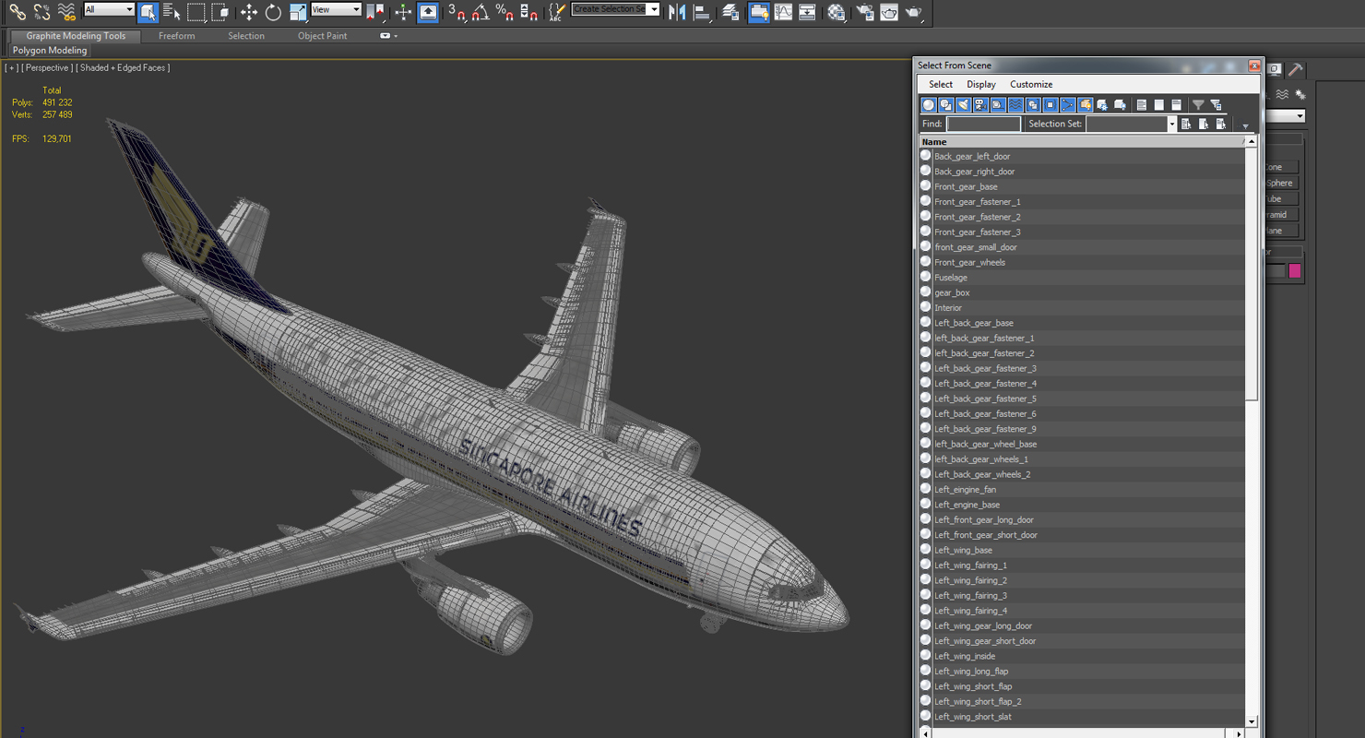Screen dimensions: 1365x738
Task: Open the All selection filter dropdown
Action: [x=109, y=9]
